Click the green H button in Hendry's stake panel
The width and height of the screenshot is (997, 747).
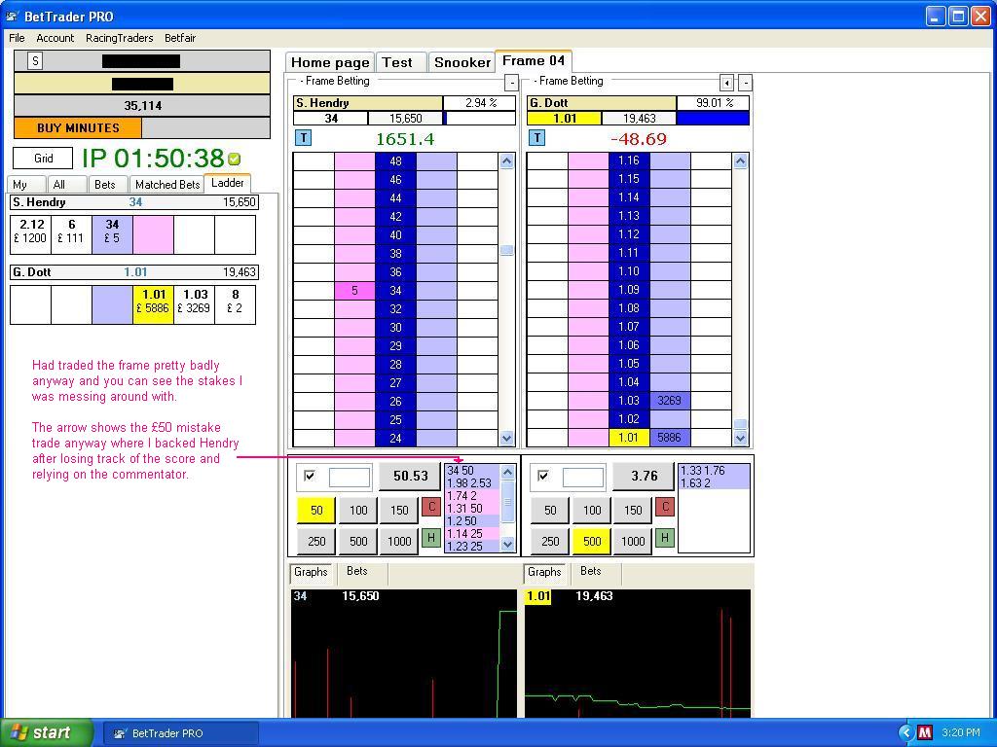coord(431,538)
